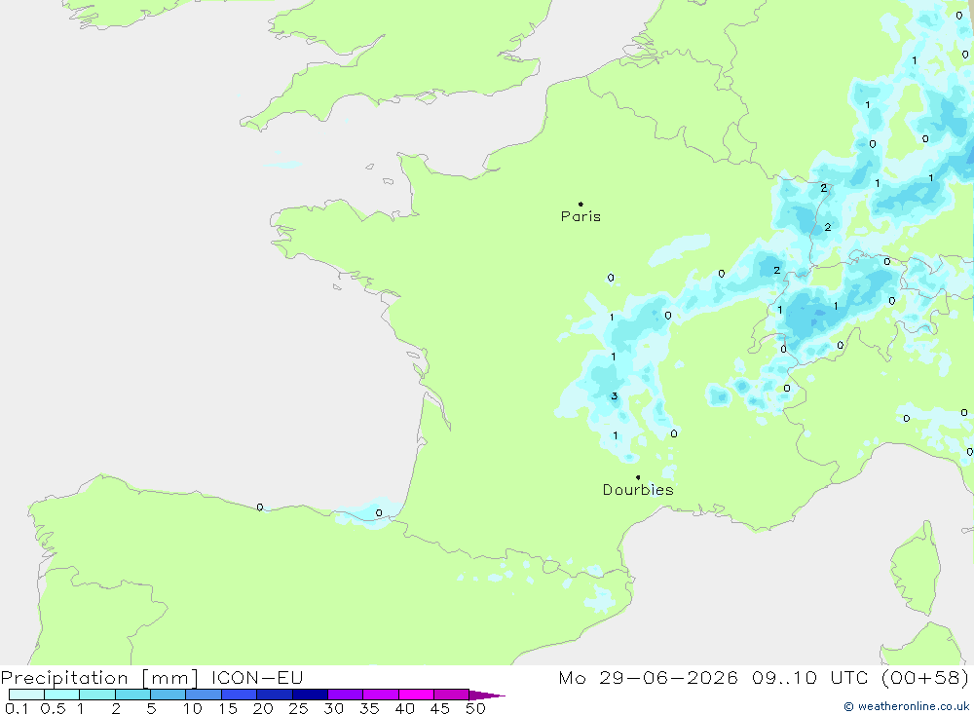Select the 45–50 mm legend swatch
This screenshot has height=714, width=974.
[x=451, y=695]
